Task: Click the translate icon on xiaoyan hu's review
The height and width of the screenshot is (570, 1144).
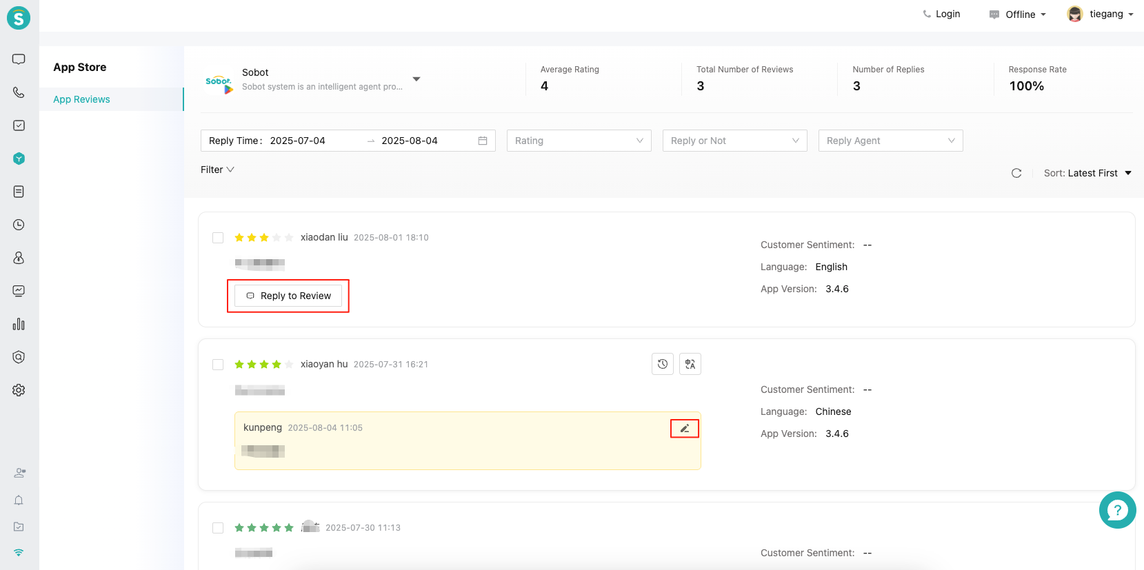Action: [690, 364]
